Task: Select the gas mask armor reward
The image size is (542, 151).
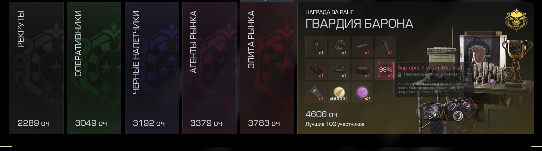Action: 339,46
